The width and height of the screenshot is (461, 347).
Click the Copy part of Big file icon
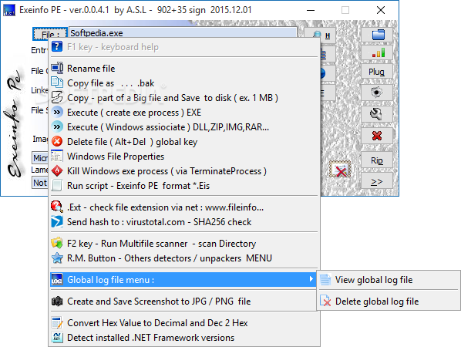[57, 97]
